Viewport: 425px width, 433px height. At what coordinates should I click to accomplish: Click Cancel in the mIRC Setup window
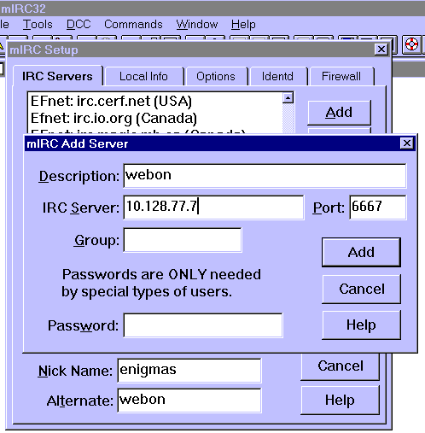(x=341, y=366)
